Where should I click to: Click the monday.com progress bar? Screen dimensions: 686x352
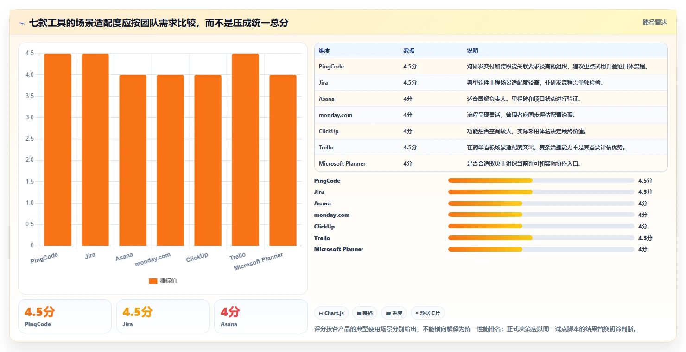(541, 215)
